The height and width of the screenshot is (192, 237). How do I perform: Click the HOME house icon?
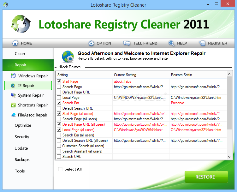pos(15,43)
